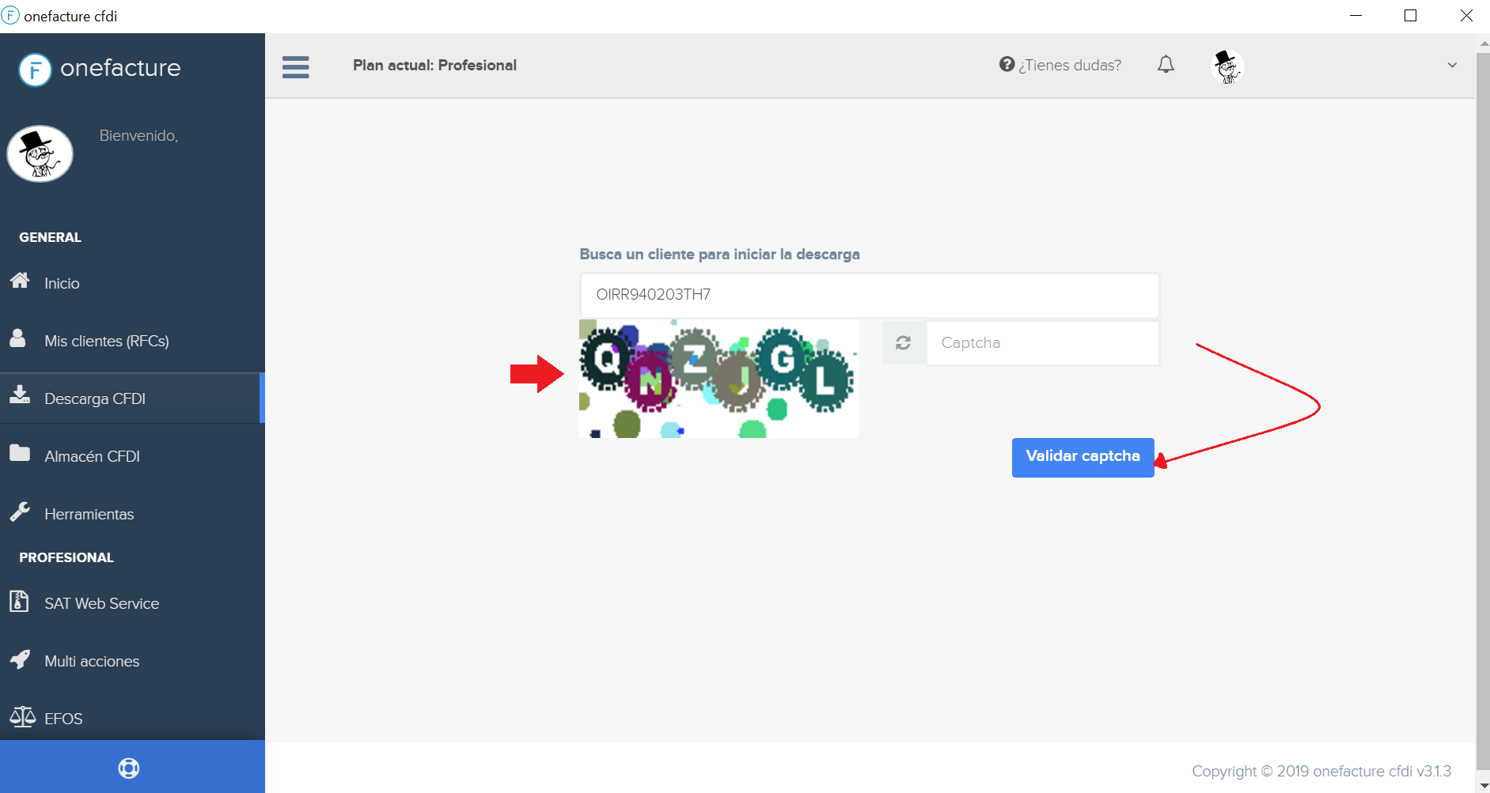
Task: Refresh the captcha image
Action: (x=903, y=342)
